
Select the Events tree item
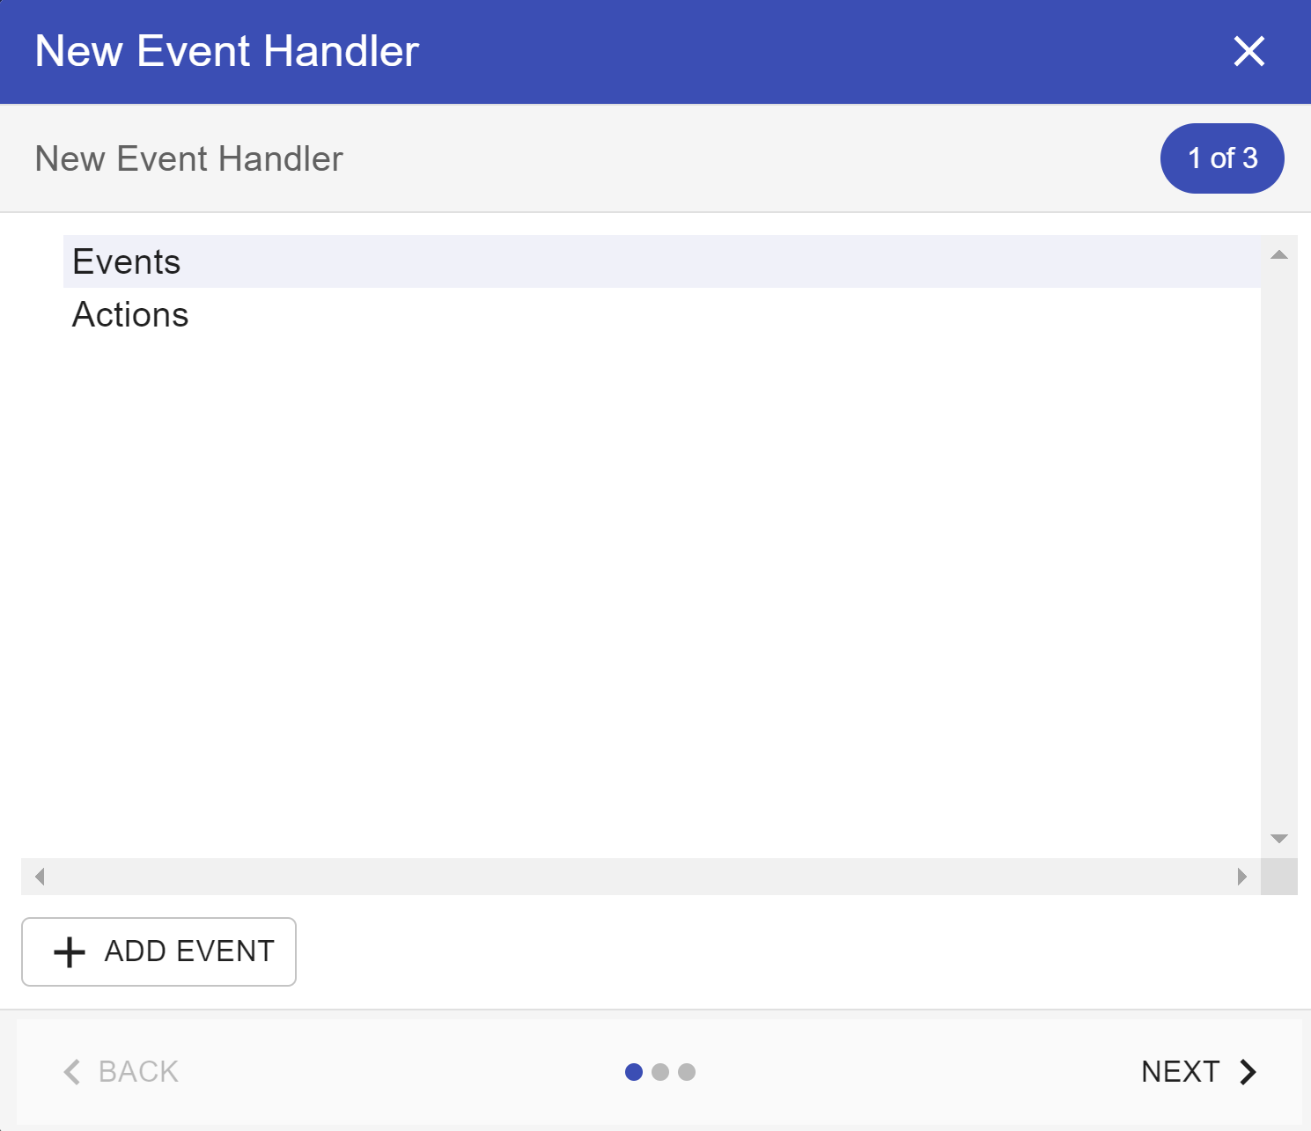click(x=127, y=262)
